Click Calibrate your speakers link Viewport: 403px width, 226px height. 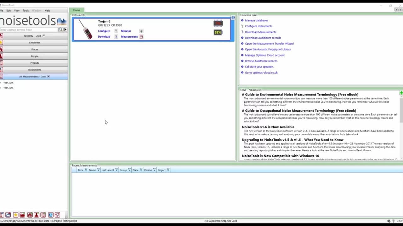[x=259, y=67]
